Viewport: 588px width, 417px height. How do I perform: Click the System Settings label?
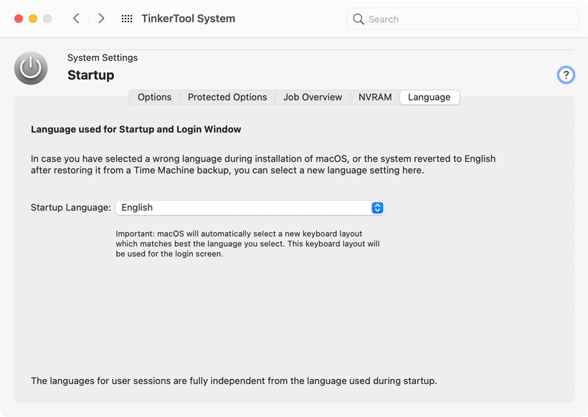103,58
